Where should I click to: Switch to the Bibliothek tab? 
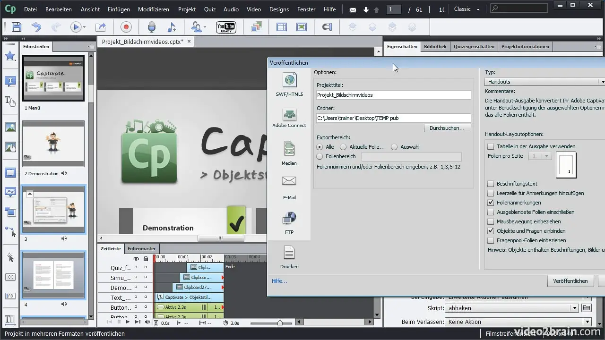tap(435, 46)
